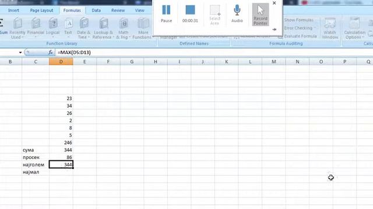Select the cell containing 23
This screenshot has height=209, width=373.
[x=61, y=98]
